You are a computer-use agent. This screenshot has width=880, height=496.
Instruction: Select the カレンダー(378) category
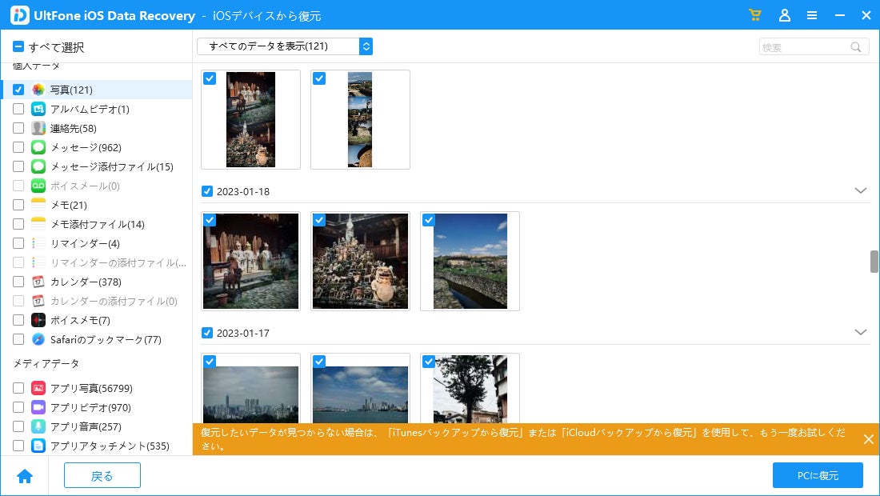pyautogui.click(x=86, y=282)
